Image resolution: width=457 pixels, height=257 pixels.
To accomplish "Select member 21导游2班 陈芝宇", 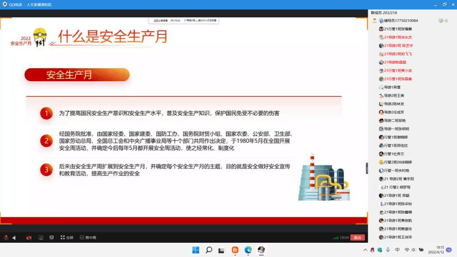I will click(x=398, y=46).
